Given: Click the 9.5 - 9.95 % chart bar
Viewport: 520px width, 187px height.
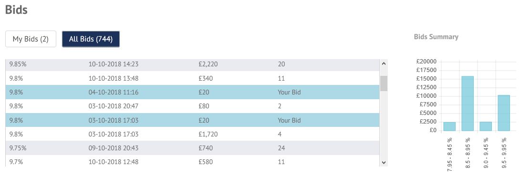Looking at the screenshot, I should (504, 113).
